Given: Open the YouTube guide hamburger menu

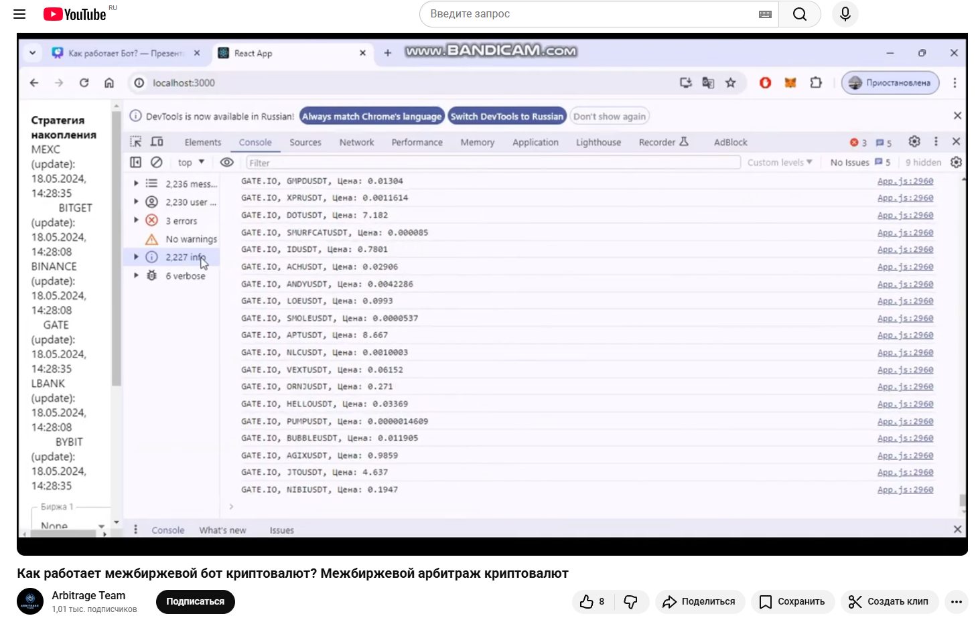Looking at the screenshot, I should [19, 14].
